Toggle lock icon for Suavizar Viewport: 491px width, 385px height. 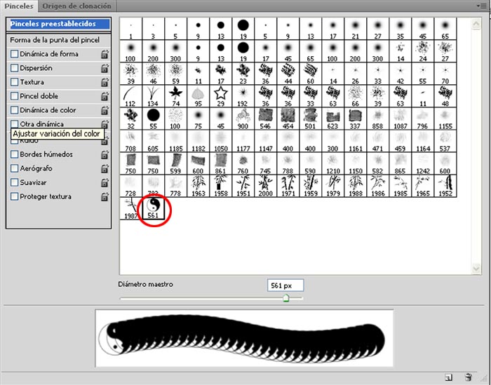105,183
